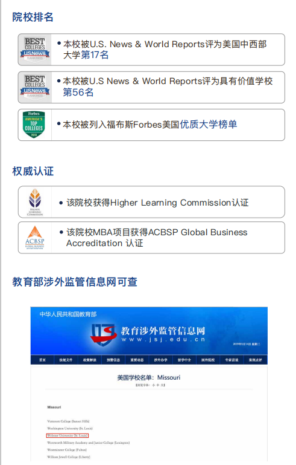
Task: Click the highlighted Webster University (St. Louis) entry
Action: pyautogui.click(x=67, y=435)
